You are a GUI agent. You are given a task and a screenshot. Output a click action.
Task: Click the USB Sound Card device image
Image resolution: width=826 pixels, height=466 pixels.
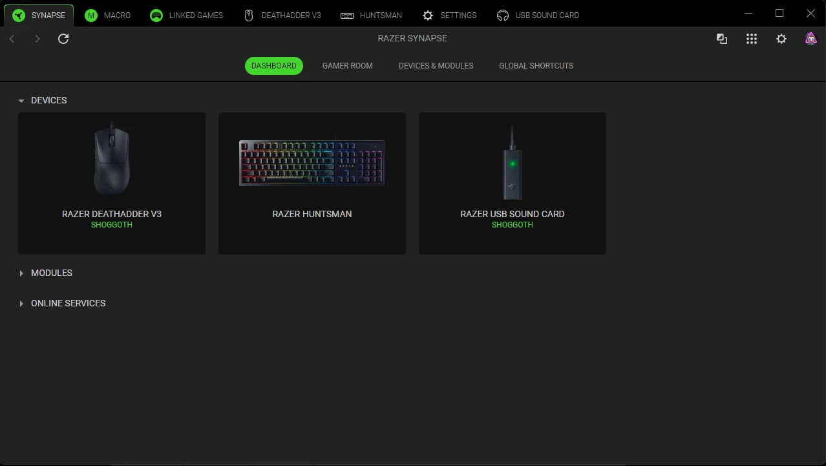[513, 162]
